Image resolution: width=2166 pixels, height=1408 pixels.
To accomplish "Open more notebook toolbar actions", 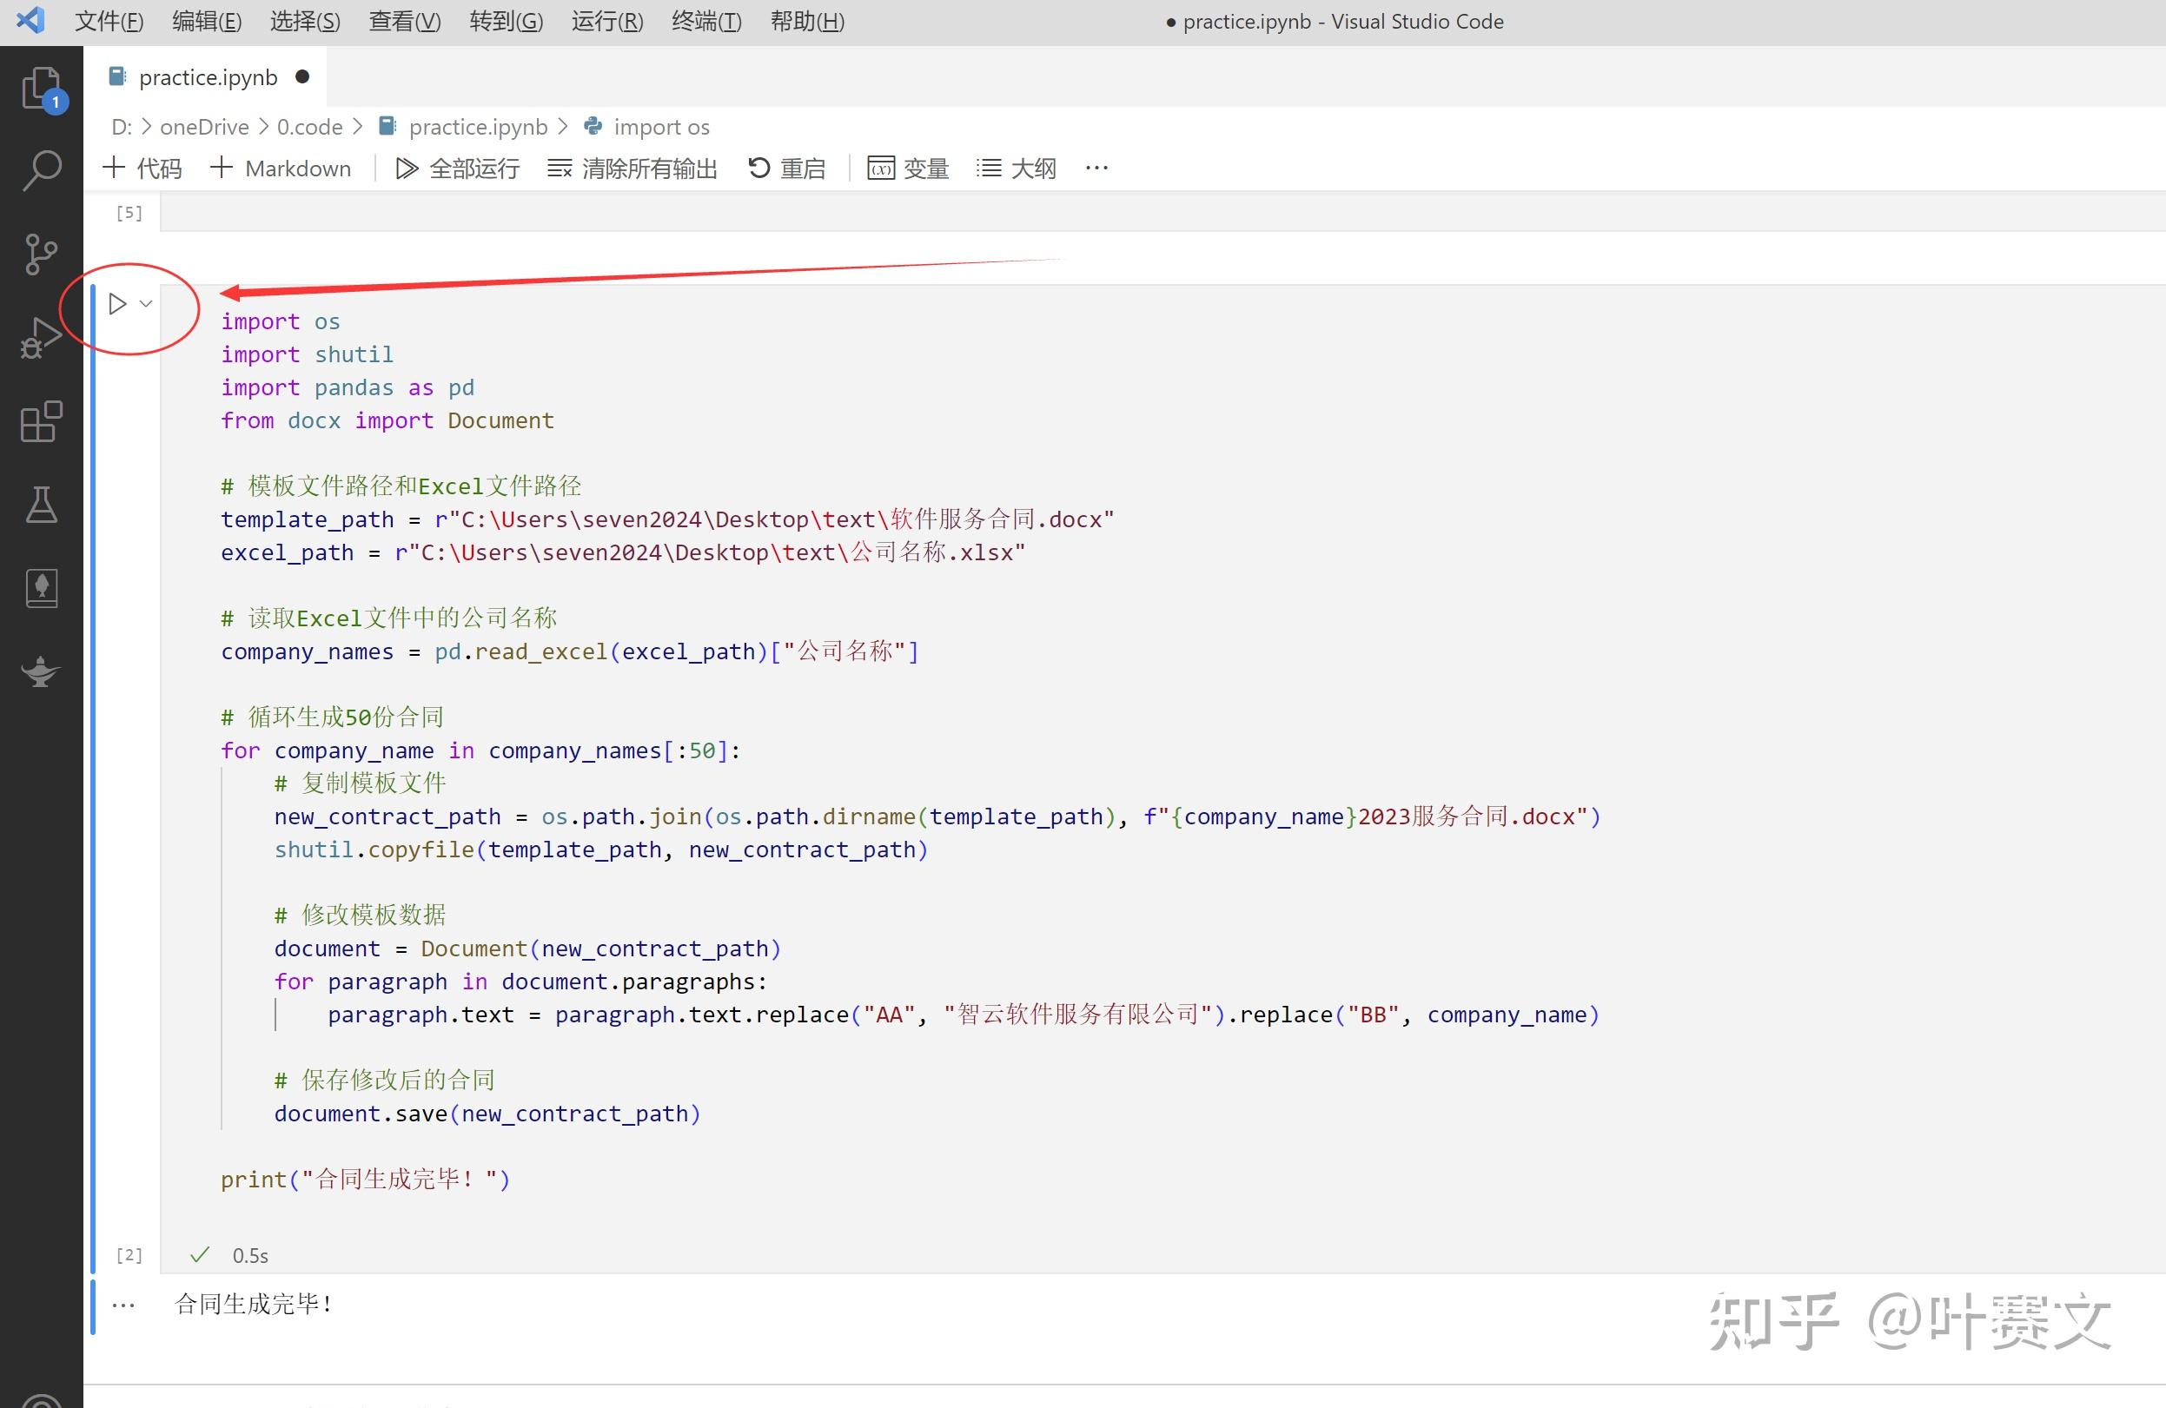I will pyautogui.click(x=1096, y=169).
